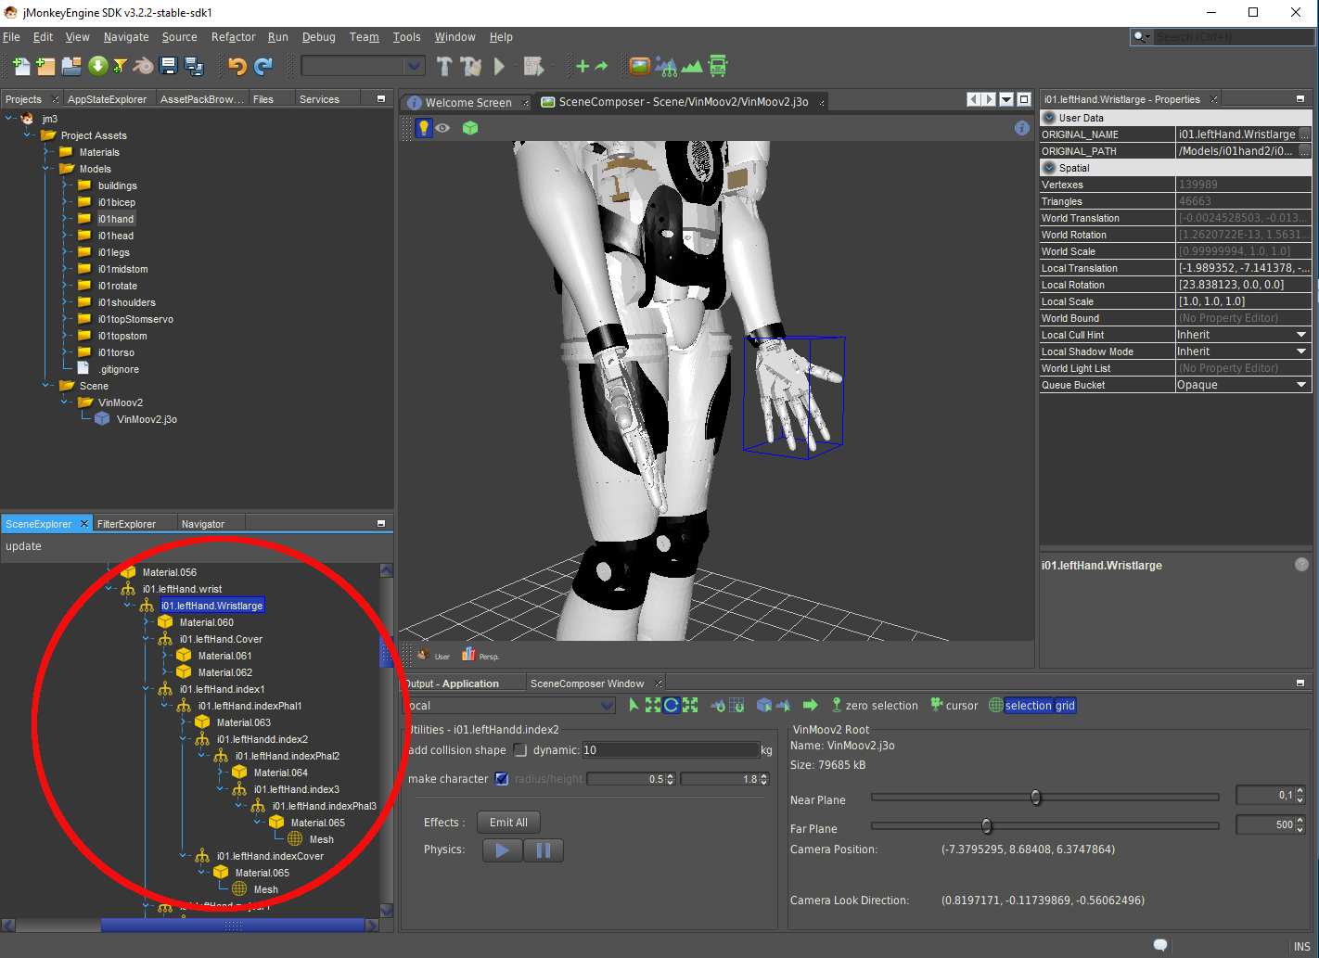1319x958 pixels.
Task: Click the Physics play button
Action: click(502, 850)
